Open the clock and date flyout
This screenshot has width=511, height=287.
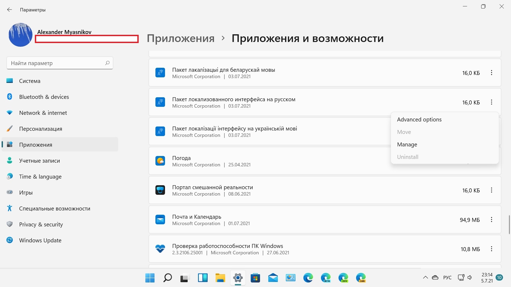click(487, 278)
